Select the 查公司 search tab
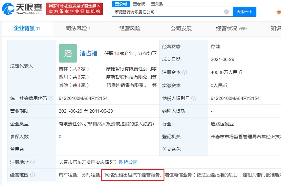The width and height of the screenshot is (281, 185). pos(121,4)
